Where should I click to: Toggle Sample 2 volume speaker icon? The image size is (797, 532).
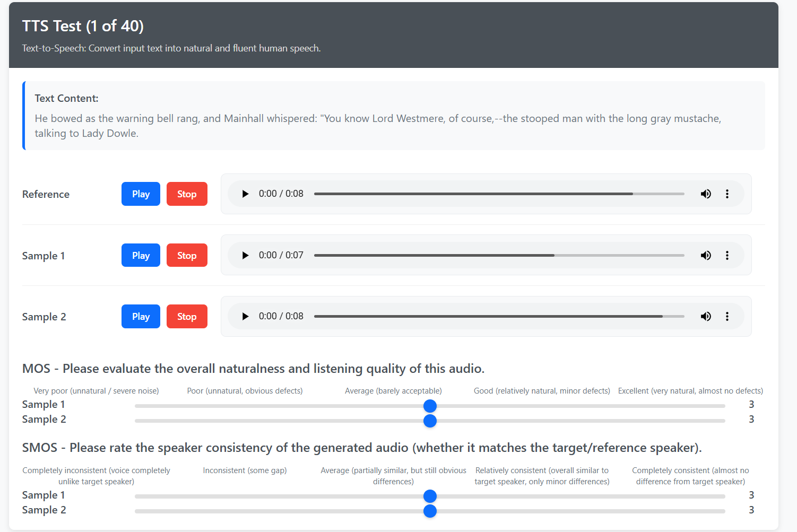[x=706, y=317]
